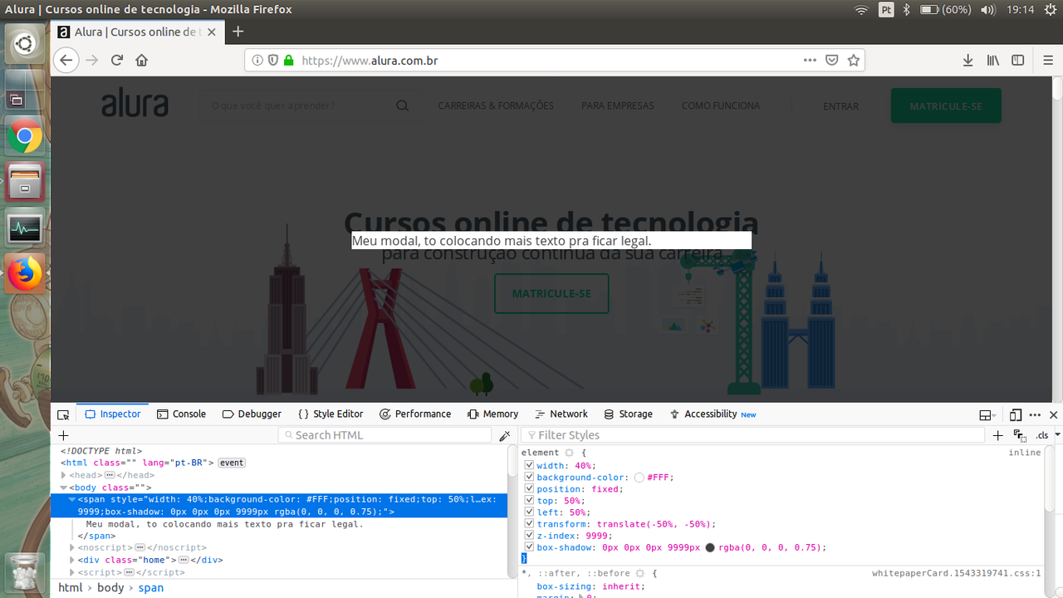Click the top-right MATRICULE-SE button
The width and height of the screenshot is (1063, 598).
[x=946, y=106]
